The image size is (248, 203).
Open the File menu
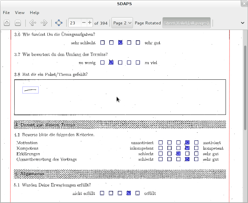tap(6, 13)
